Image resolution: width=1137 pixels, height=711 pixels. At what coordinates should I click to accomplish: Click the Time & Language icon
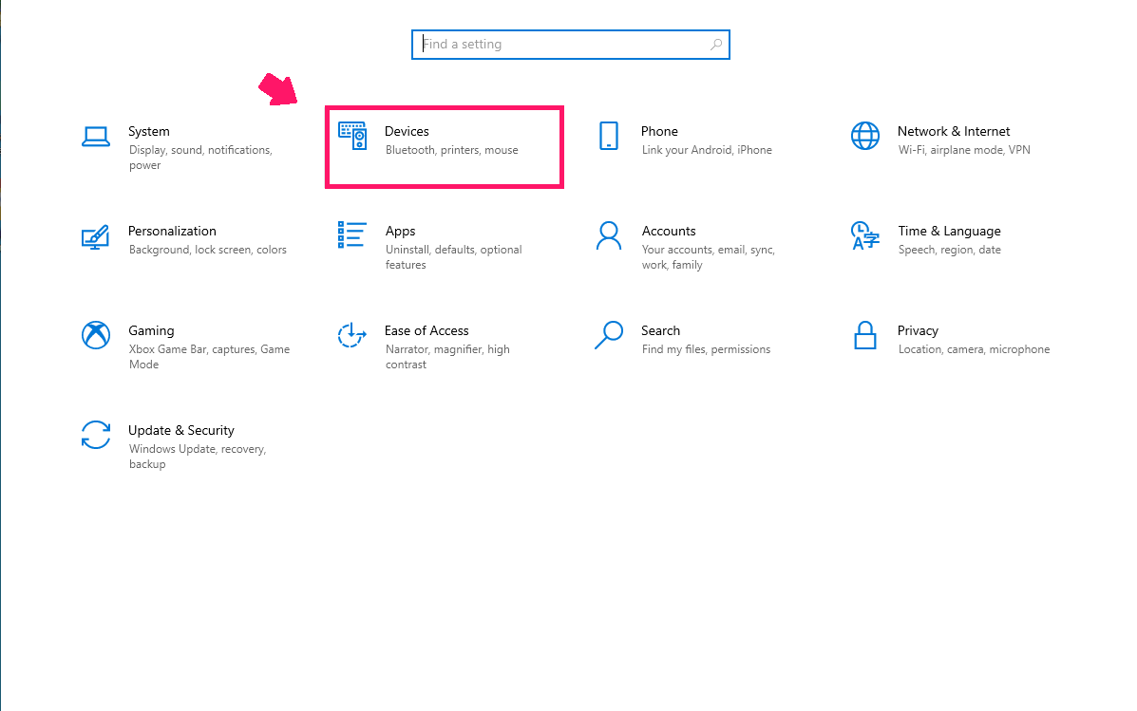coord(865,236)
